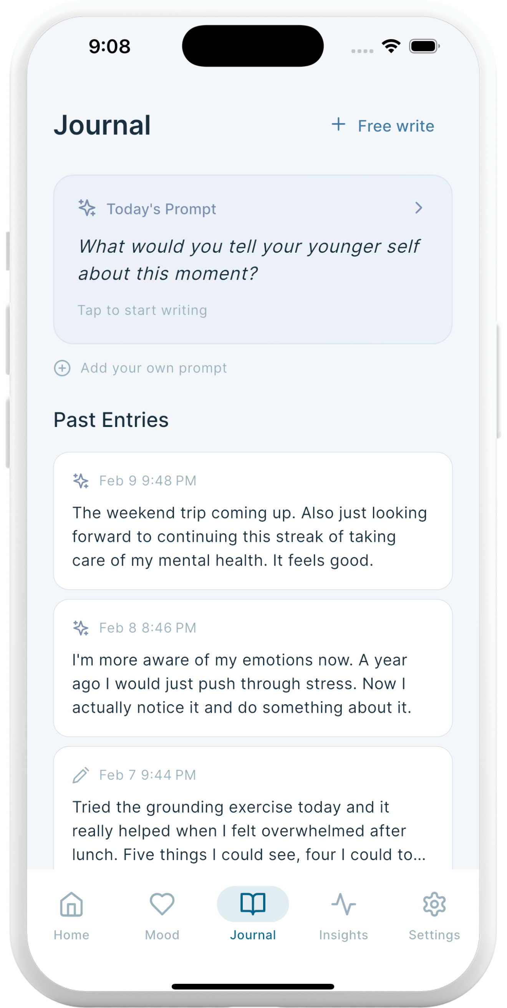The width and height of the screenshot is (507, 1008).
Task: Tap the Wi-Fi status icon
Action: 391,46
